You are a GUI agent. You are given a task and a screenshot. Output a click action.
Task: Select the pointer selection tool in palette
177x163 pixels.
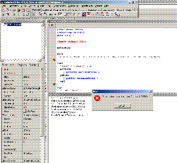click(x=34, y=15)
